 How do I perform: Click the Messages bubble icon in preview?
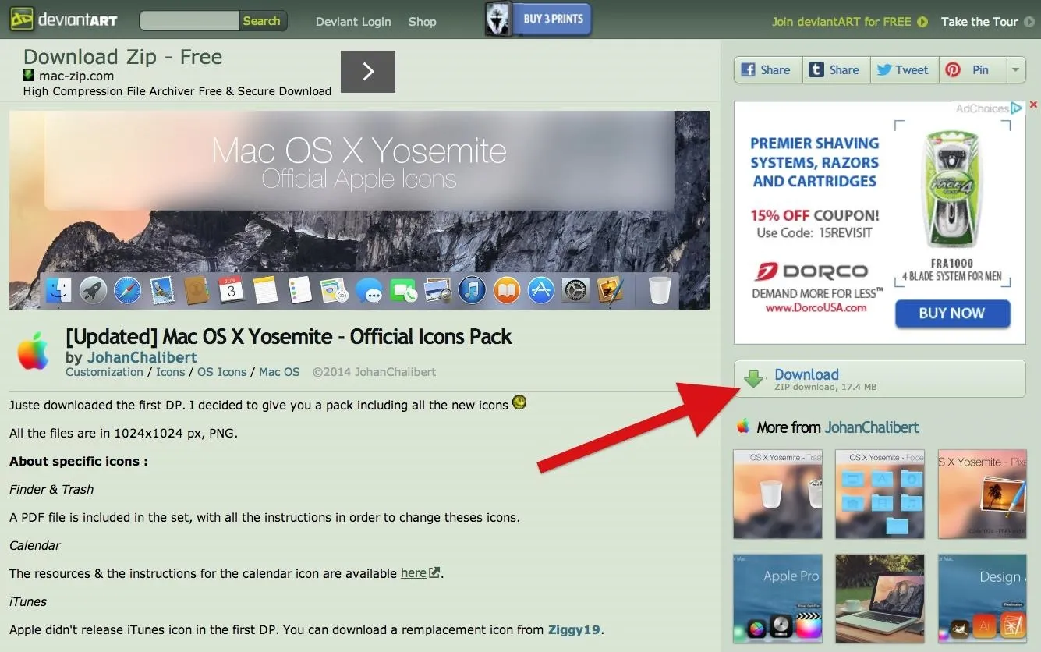[368, 292]
